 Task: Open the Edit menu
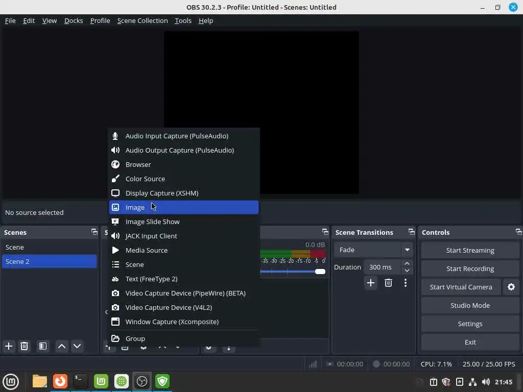point(29,20)
